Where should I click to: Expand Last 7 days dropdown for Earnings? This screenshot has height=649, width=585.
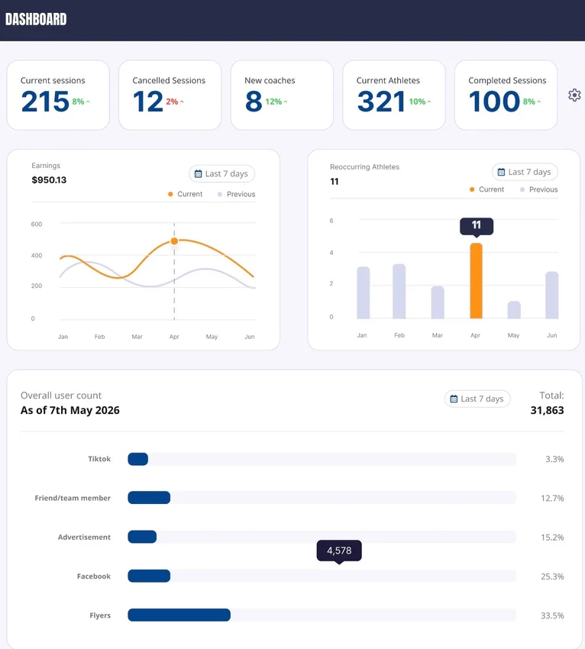tap(222, 174)
